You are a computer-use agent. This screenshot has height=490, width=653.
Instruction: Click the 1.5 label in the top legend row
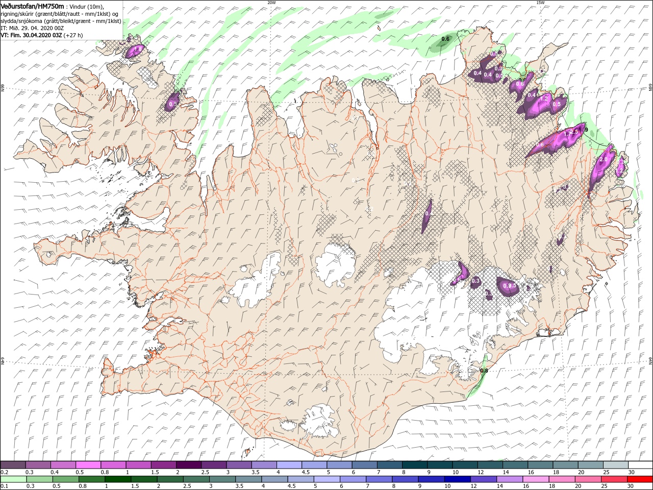click(155, 472)
